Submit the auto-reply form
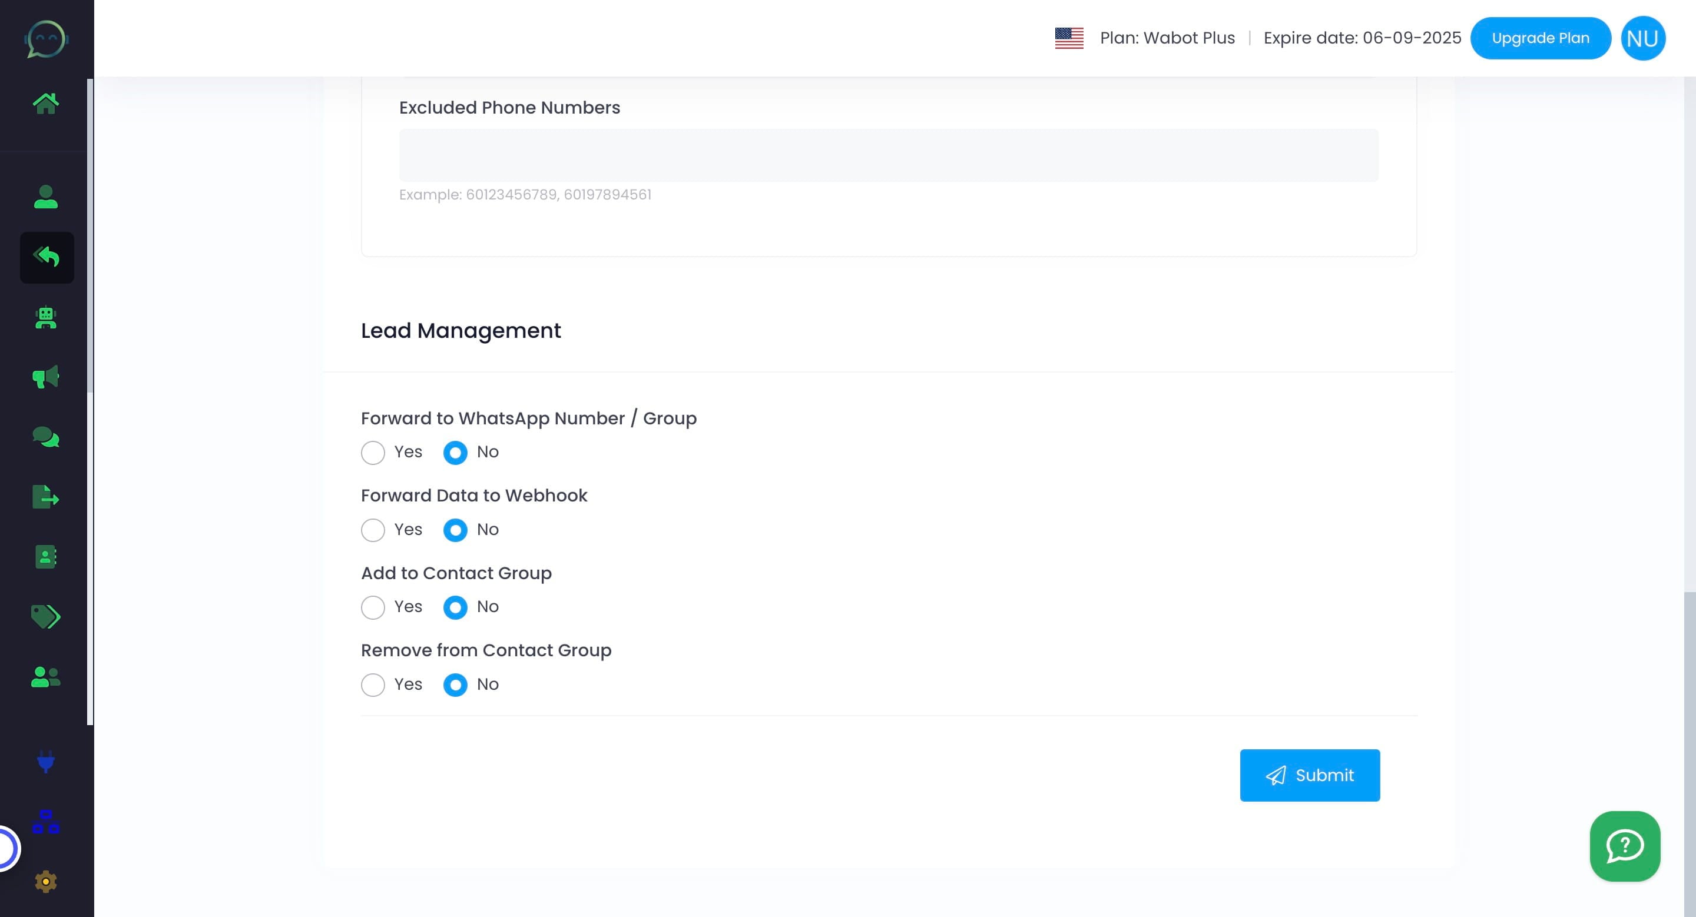This screenshot has height=917, width=1696. click(x=1309, y=775)
